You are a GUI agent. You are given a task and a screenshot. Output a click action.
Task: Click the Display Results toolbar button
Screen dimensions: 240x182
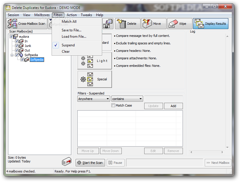click(x=211, y=24)
